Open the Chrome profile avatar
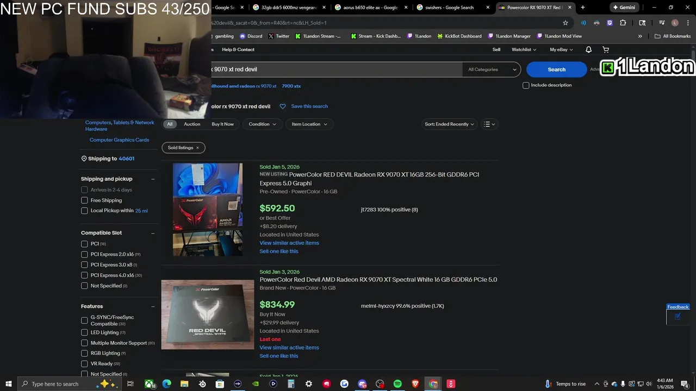 tap(675, 23)
